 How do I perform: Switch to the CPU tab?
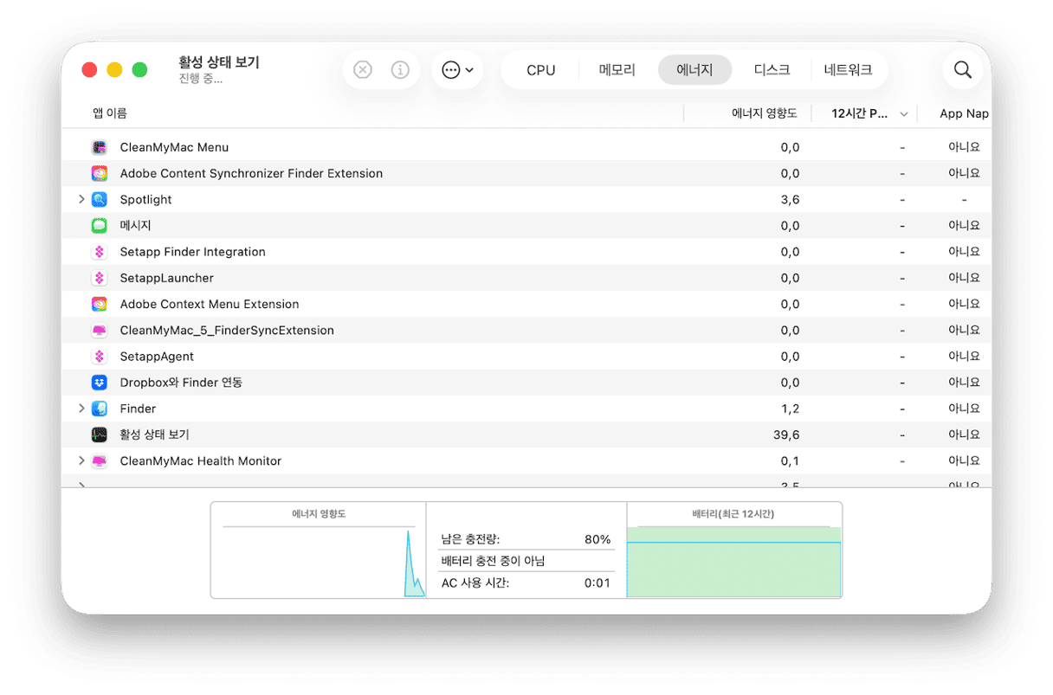point(541,70)
